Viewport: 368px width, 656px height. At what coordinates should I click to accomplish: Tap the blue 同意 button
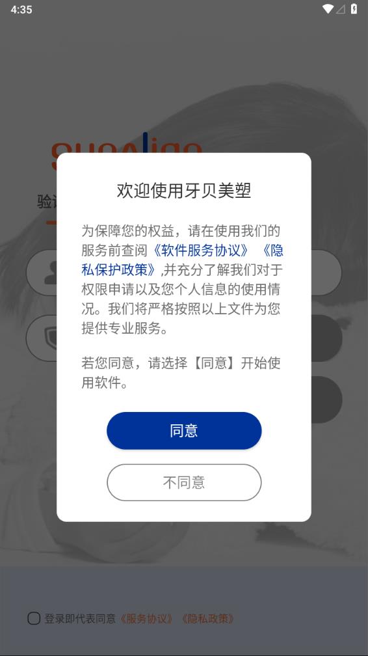[x=184, y=431]
